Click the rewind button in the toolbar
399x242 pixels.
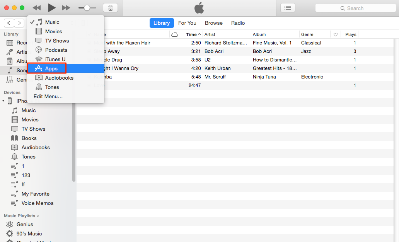click(x=37, y=8)
